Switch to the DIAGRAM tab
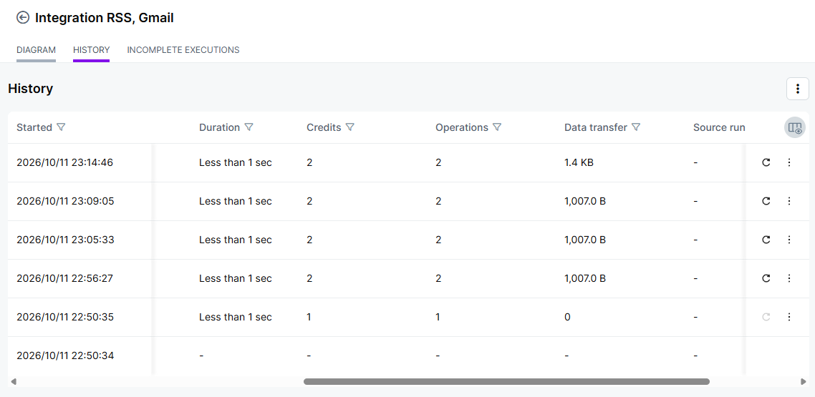815x397 pixels. [36, 50]
